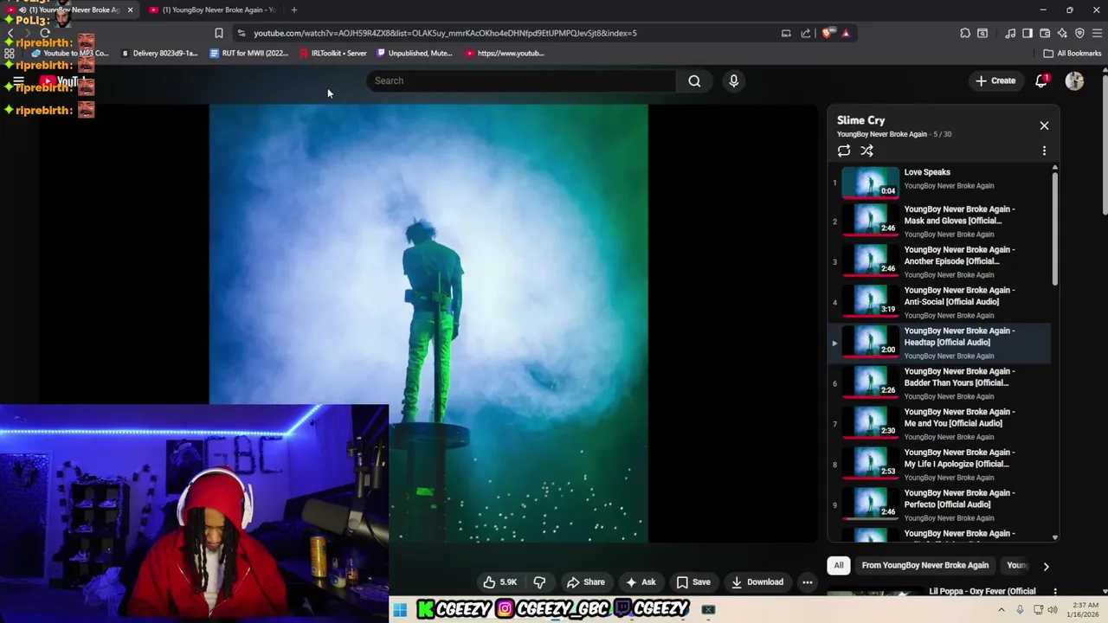
Task: Click the browser address bar URL
Action: 445,33
